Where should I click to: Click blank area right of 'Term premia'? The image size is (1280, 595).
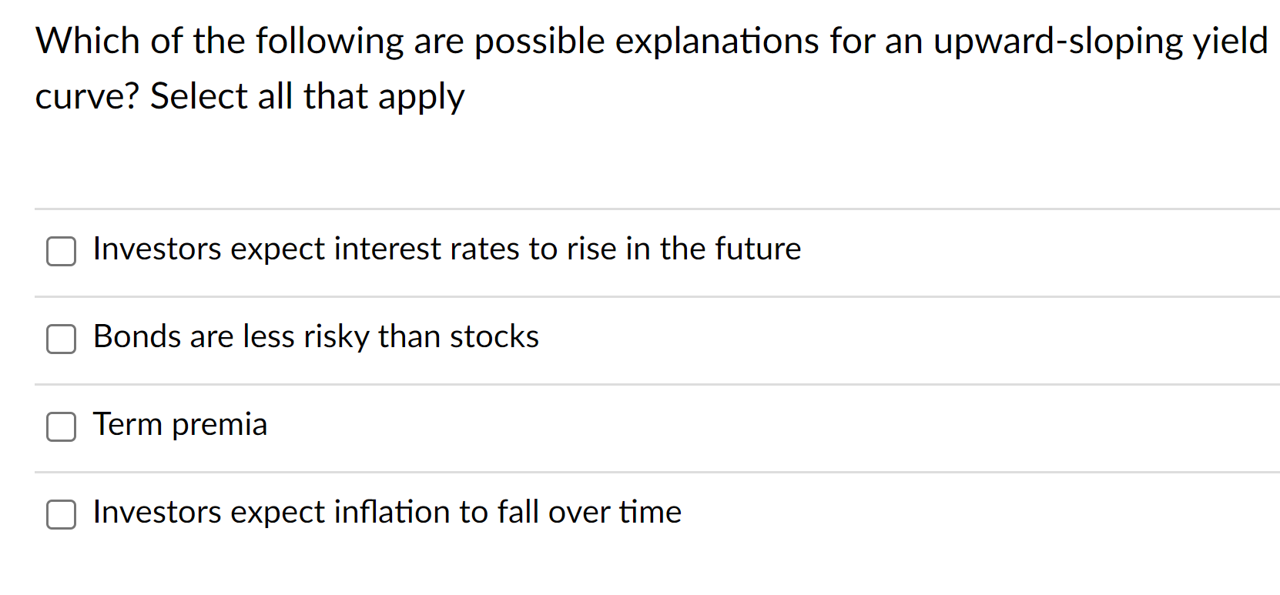pos(693,424)
